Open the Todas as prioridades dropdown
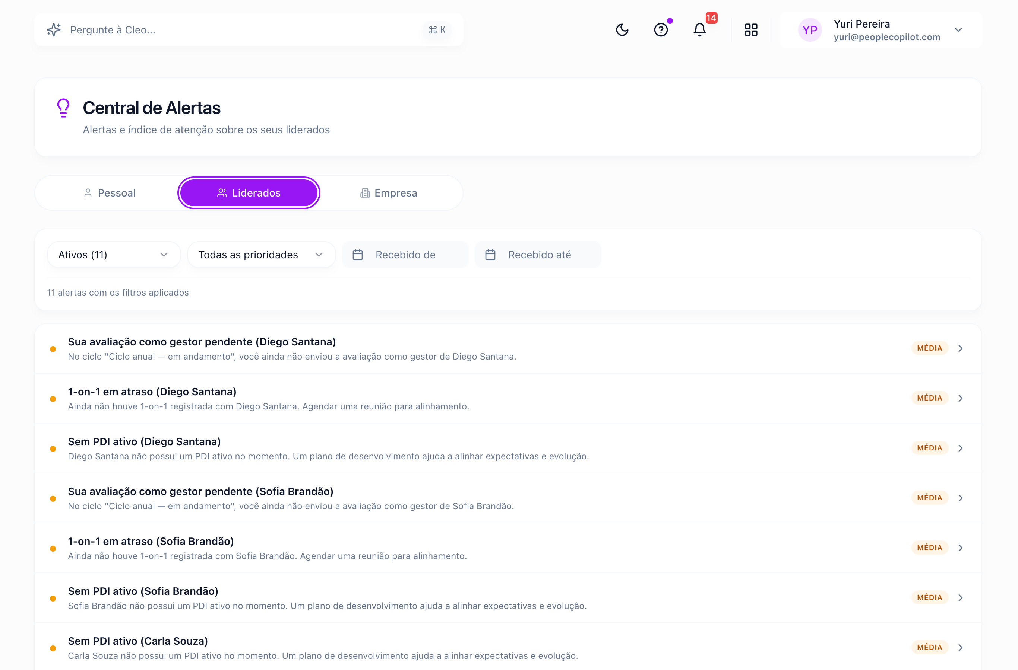 (261, 255)
